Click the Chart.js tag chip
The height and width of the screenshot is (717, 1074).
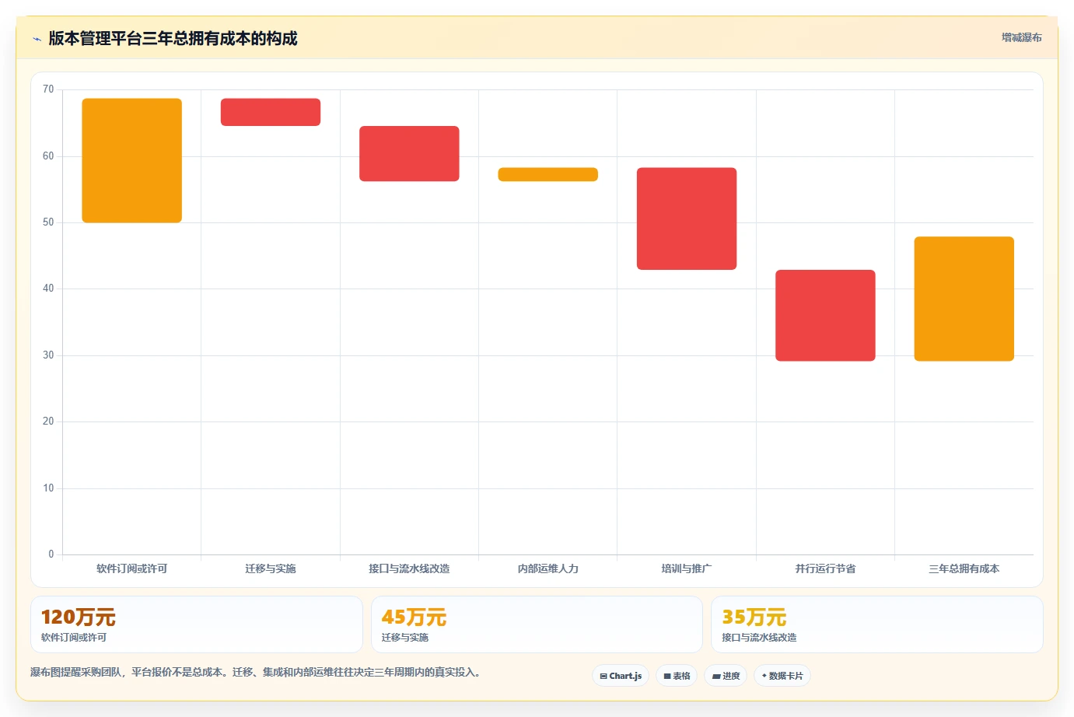click(x=621, y=676)
